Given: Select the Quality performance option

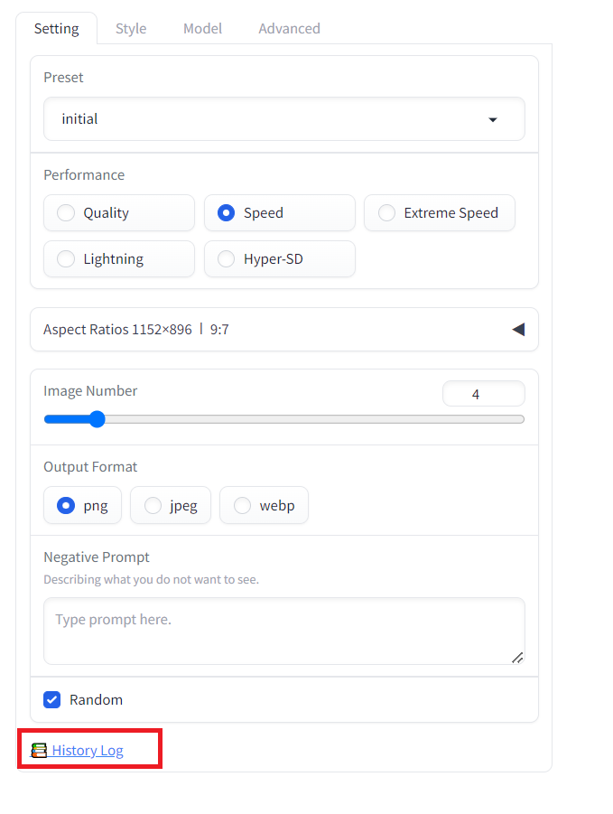Looking at the screenshot, I should tap(119, 213).
